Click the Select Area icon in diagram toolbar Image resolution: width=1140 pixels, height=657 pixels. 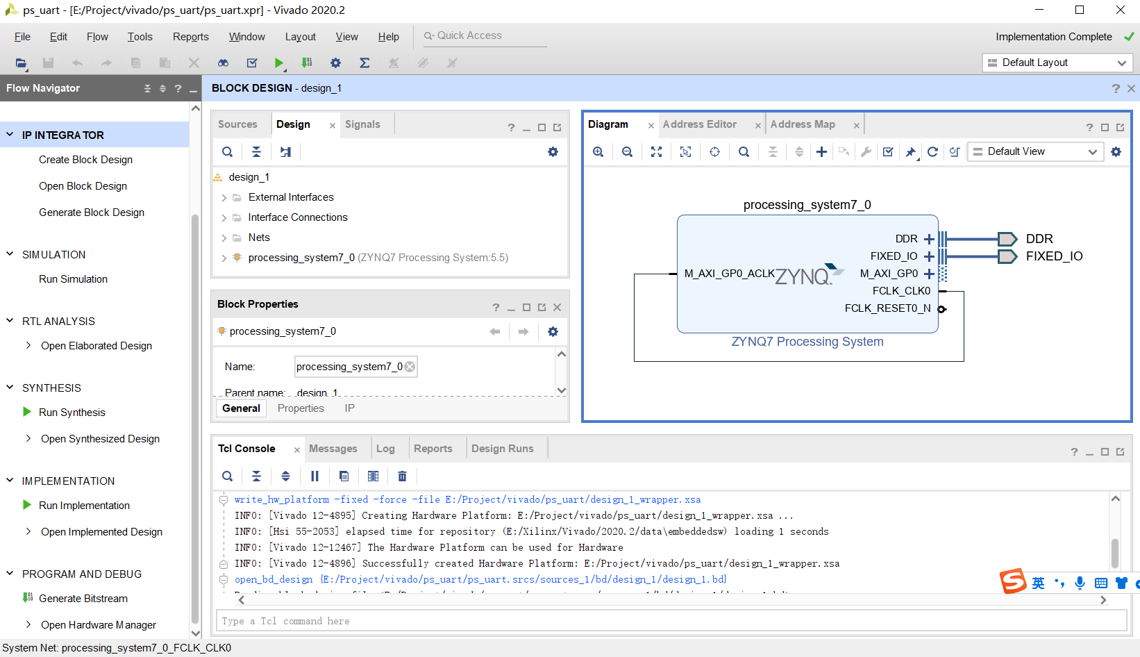[685, 151]
